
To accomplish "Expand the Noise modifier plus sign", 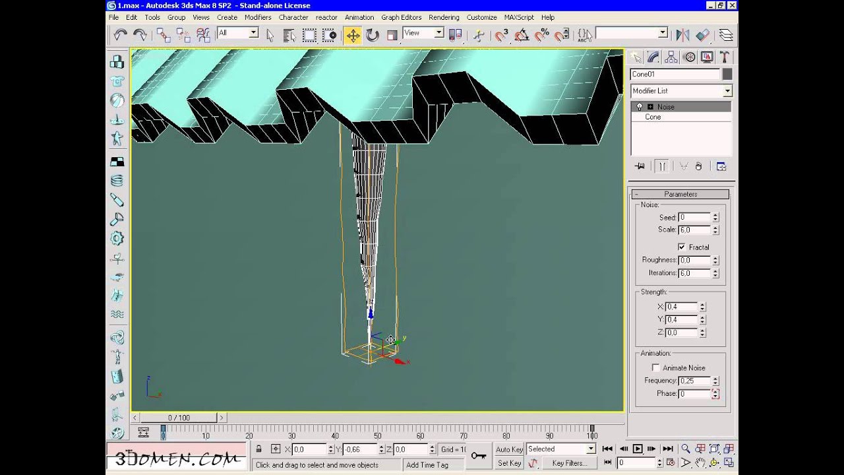I will (650, 107).
